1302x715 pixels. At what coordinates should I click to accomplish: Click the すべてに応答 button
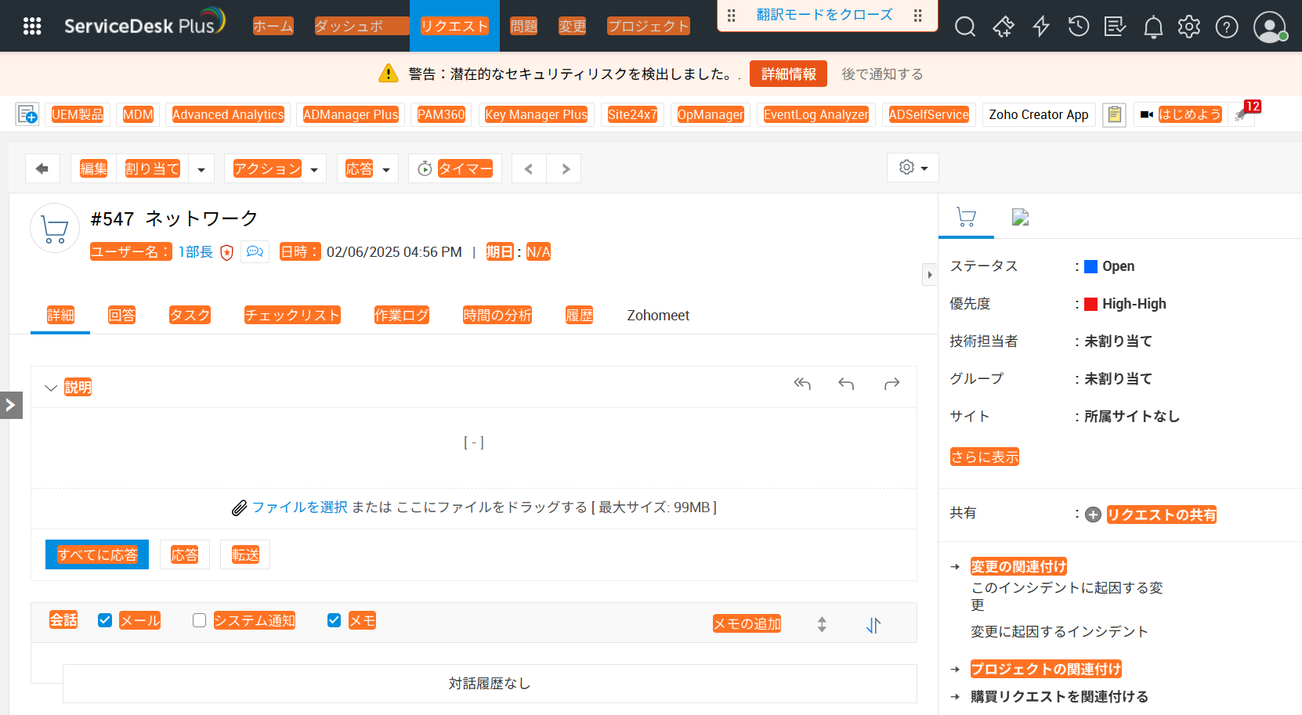tap(97, 554)
